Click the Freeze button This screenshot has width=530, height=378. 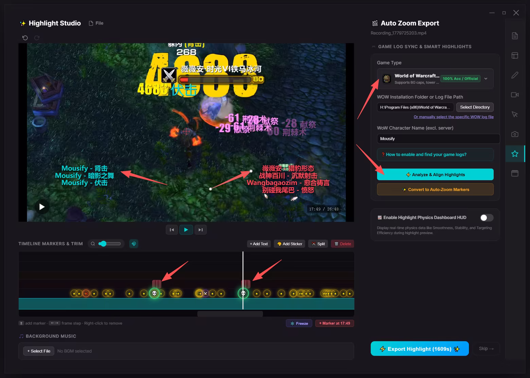(x=299, y=323)
